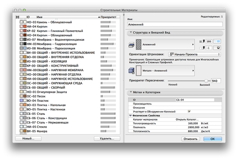
Task: Click Открыть Каталог... link
Action: tap(187, 119)
